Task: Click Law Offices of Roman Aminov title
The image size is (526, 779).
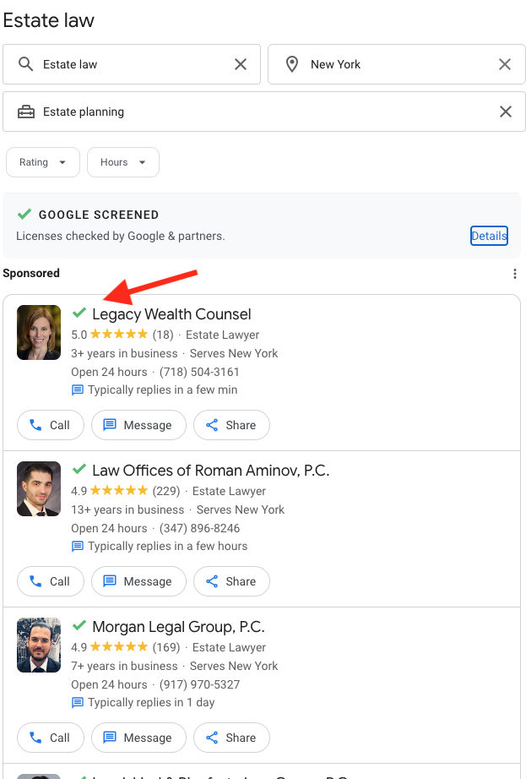Action: (x=211, y=471)
